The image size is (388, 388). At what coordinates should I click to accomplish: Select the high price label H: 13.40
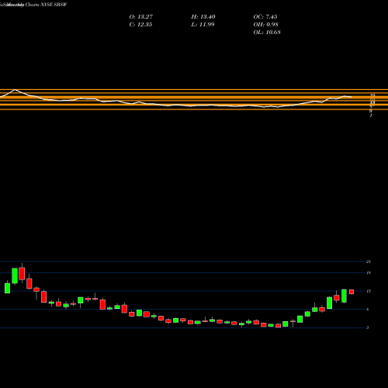tap(203, 17)
